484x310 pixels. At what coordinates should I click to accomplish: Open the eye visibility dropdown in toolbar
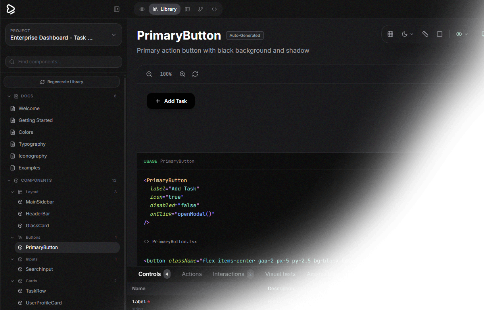[462, 34]
